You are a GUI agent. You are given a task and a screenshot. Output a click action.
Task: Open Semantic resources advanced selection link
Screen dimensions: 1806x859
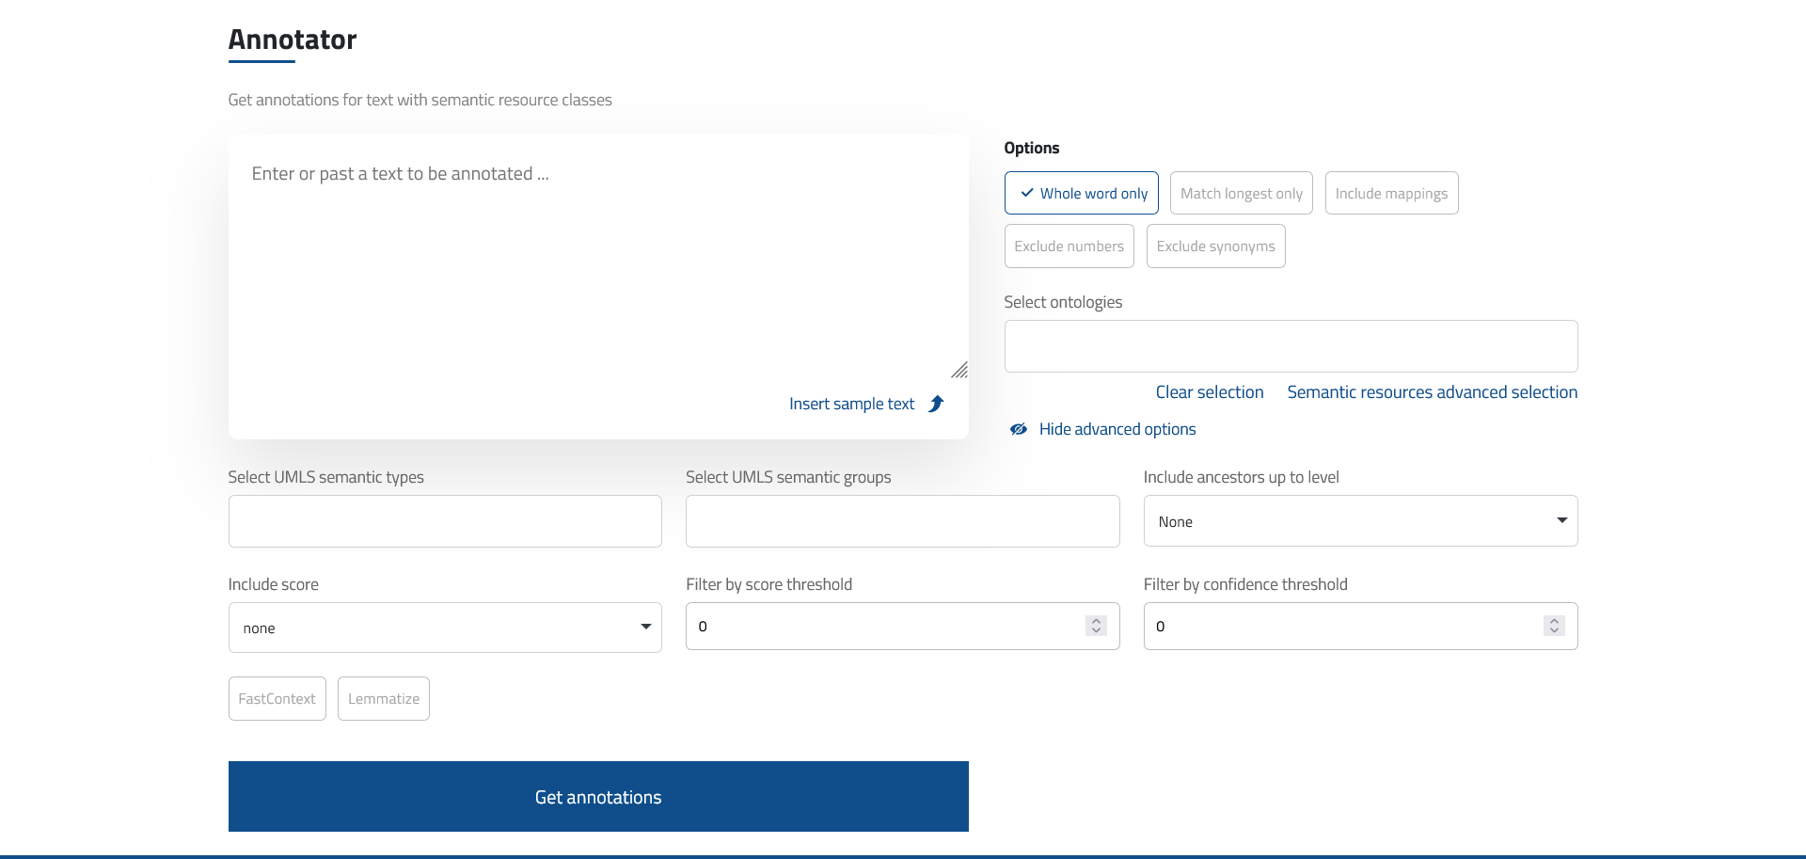(1432, 392)
